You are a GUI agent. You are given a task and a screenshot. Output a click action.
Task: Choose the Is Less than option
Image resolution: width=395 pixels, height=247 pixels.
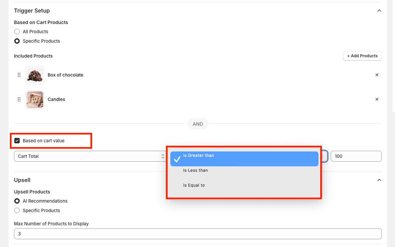click(x=195, y=170)
